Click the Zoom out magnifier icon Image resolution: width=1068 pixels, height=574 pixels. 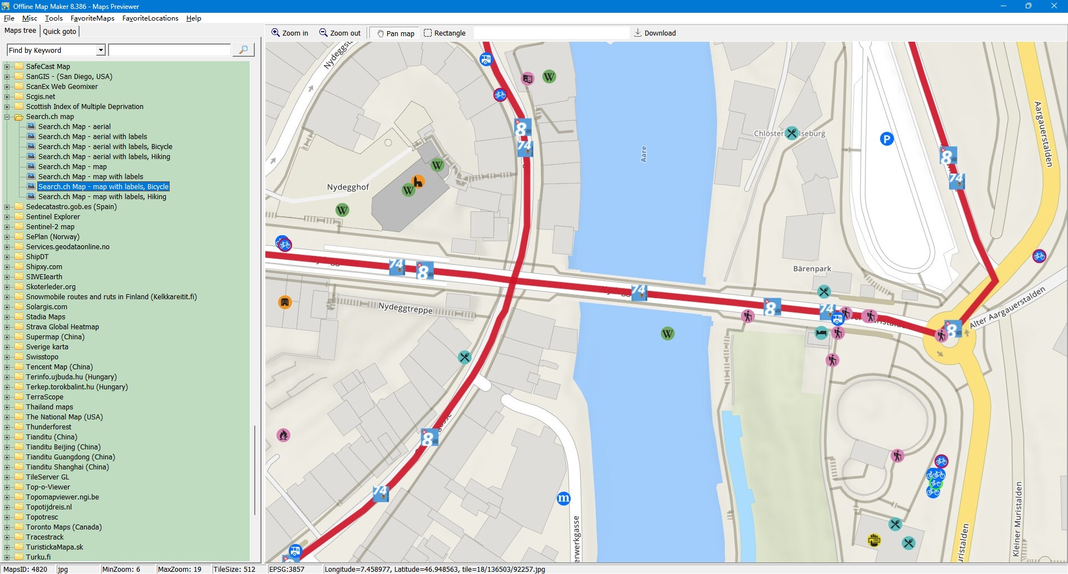[323, 33]
